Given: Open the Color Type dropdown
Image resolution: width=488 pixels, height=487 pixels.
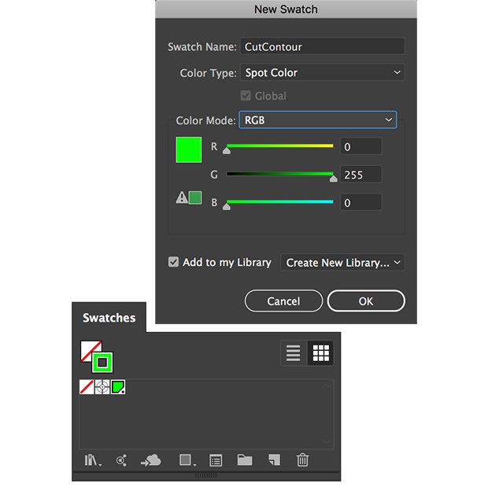Looking at the screenshot, I should coord(323,72).
